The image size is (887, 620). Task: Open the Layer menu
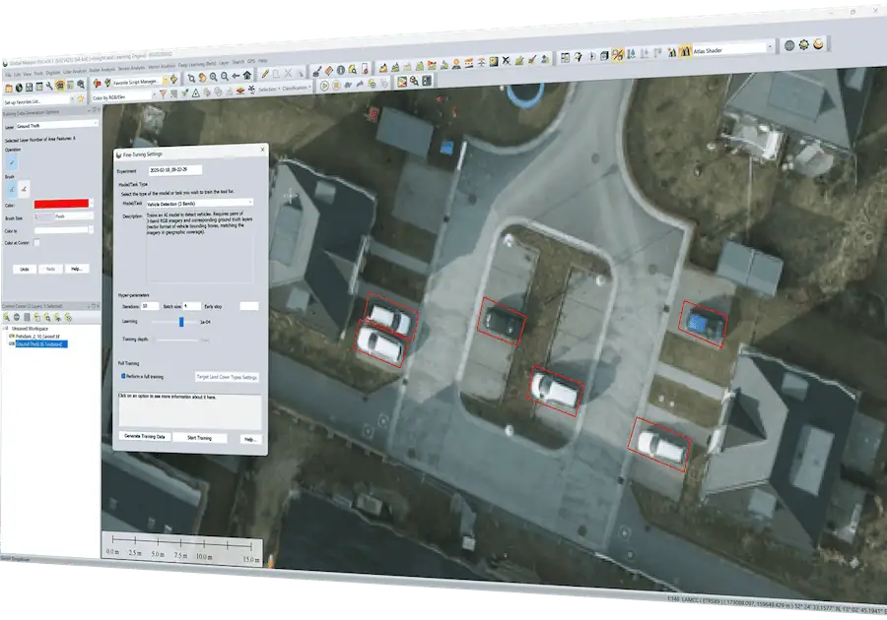[x=224, y=63]
